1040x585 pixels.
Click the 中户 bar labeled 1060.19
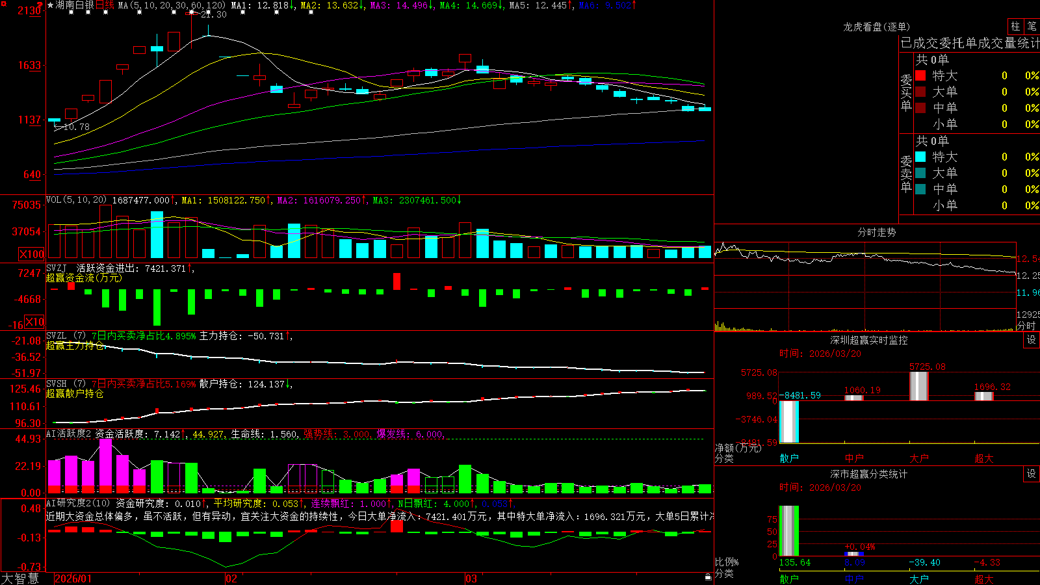(x=854, y=398)
